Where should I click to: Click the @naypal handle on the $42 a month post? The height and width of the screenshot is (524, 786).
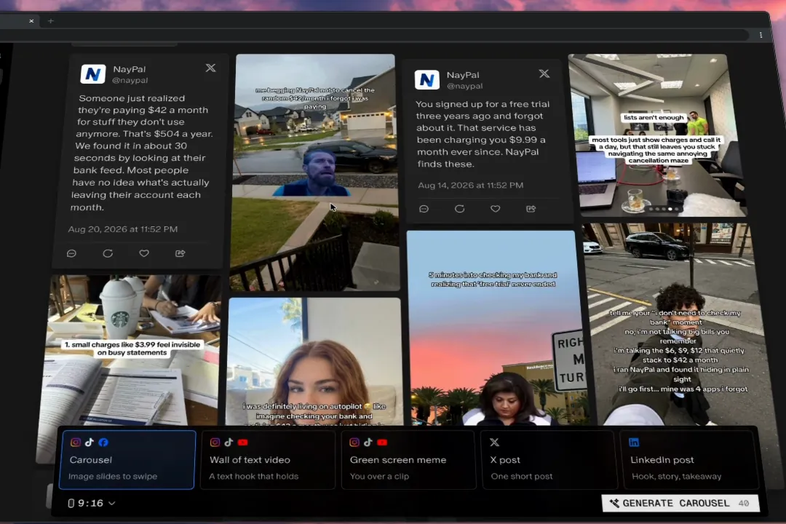[130, 80]
